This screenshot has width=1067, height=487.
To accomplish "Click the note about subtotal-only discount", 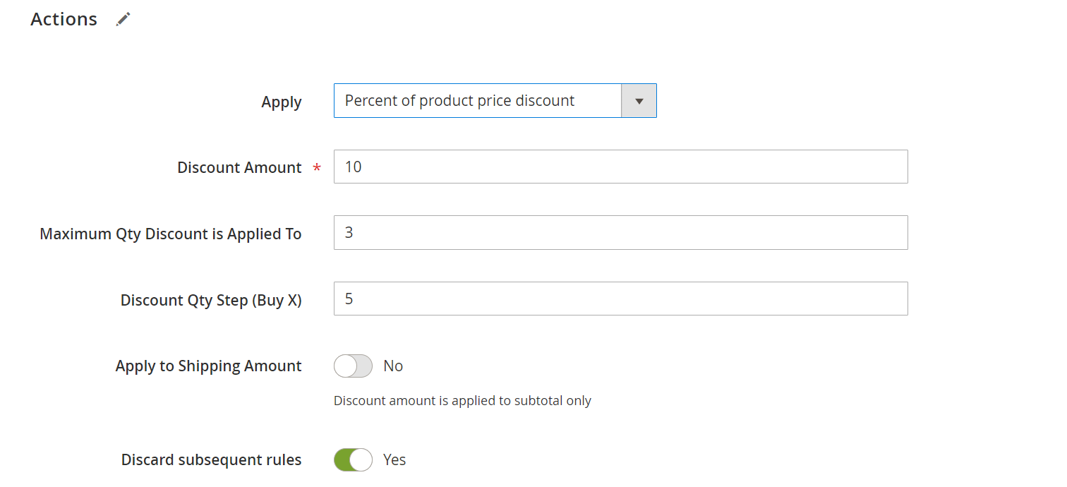I will pyautogui.click(x=462, y=401).
